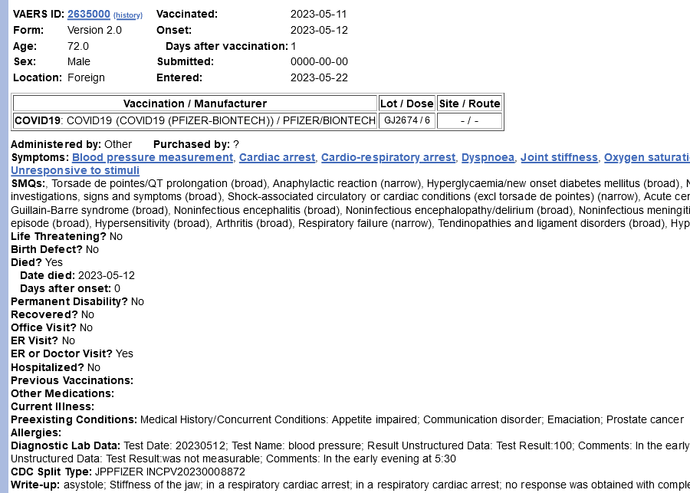
Task: Open the Unresponsive to stimuli symptom link
Action: (x=75, y=170)
